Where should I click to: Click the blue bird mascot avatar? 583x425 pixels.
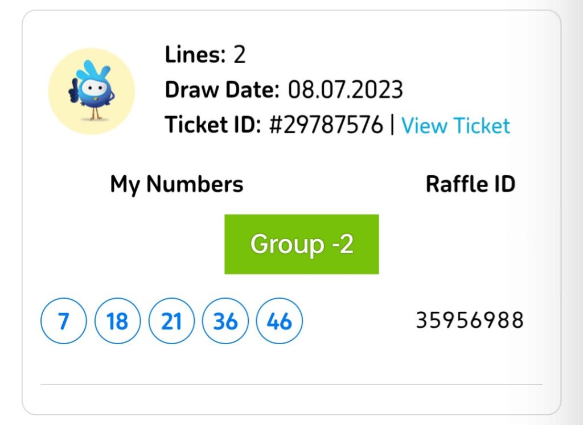[91, 91]
